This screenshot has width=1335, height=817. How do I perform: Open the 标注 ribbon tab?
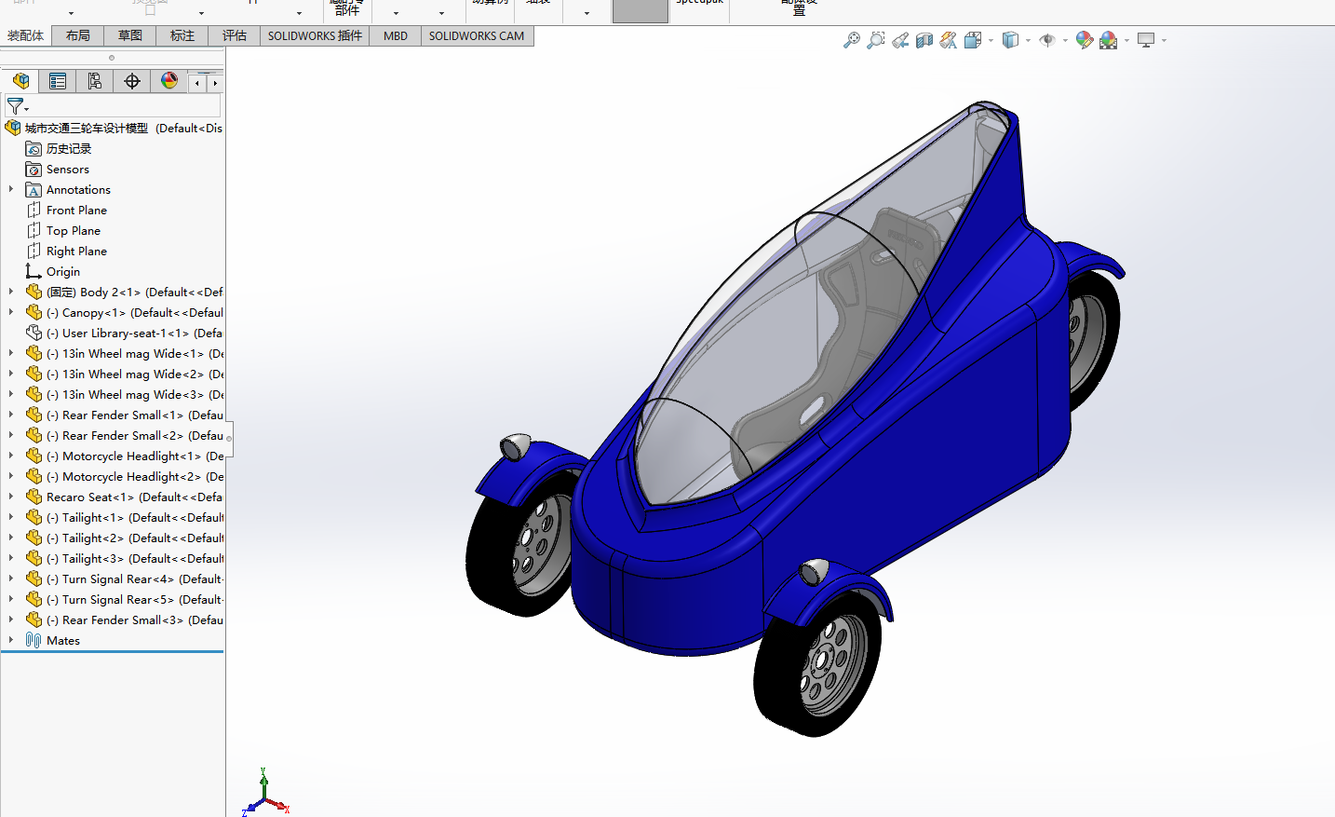182,35
